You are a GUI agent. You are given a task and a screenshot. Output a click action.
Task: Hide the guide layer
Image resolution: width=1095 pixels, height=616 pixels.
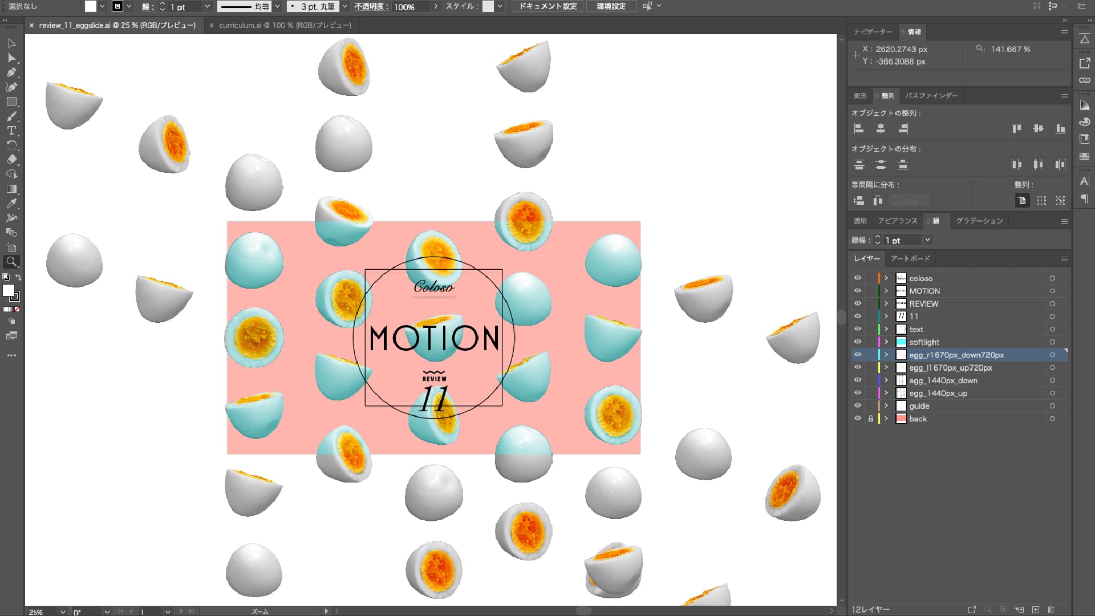858,406
